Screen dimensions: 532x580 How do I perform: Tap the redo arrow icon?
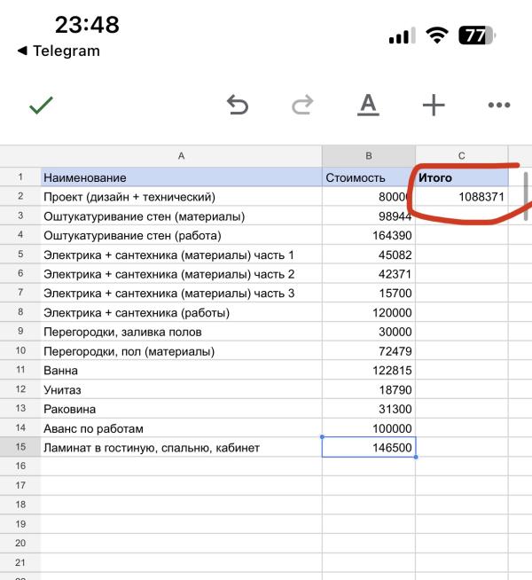tap(302, 106)
